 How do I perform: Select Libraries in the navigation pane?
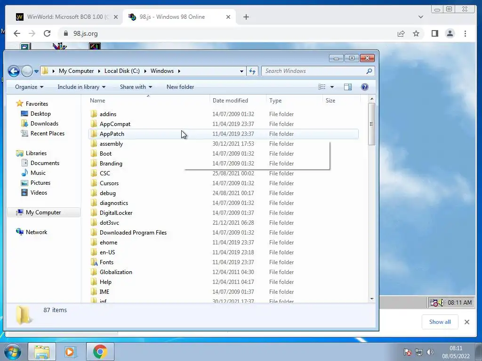[x=36, y=153]
